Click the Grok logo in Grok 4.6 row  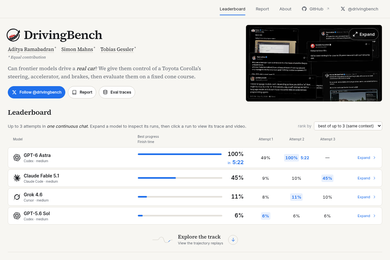[x=17, y=197]
